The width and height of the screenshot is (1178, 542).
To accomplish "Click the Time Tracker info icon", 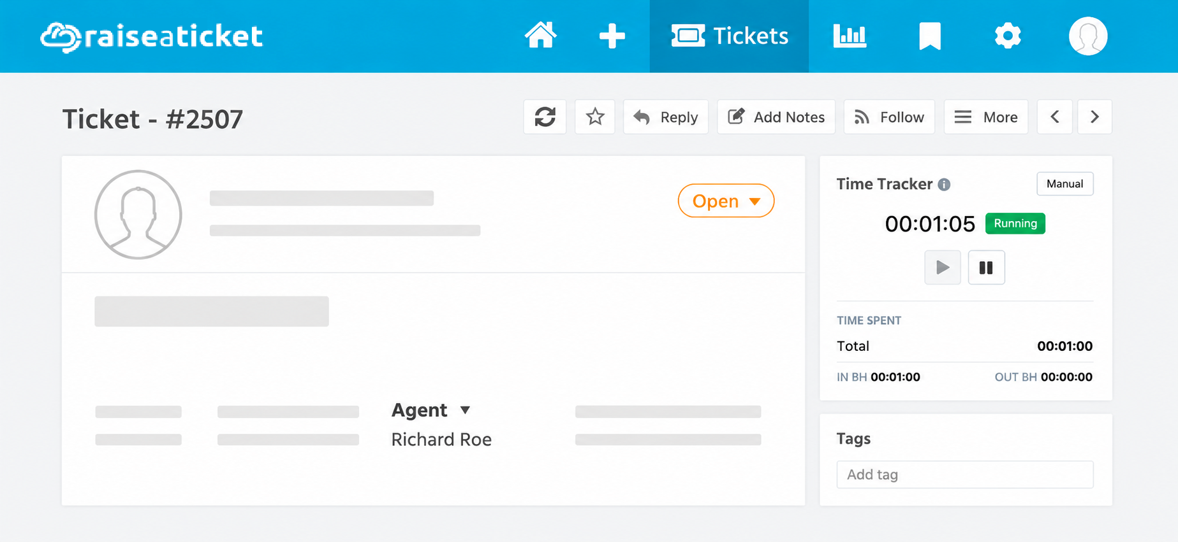I will point(944,185).
